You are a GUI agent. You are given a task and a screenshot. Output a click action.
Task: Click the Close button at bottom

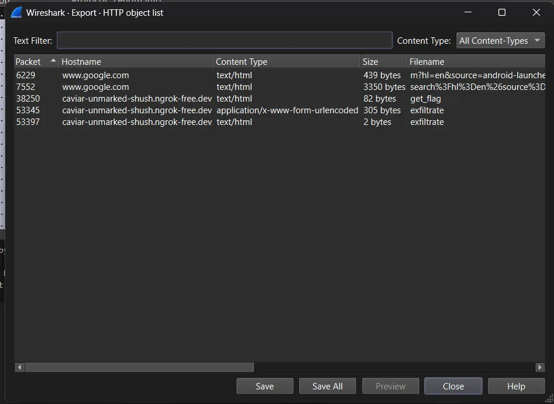pyautogui.click(x=453, y=386)
